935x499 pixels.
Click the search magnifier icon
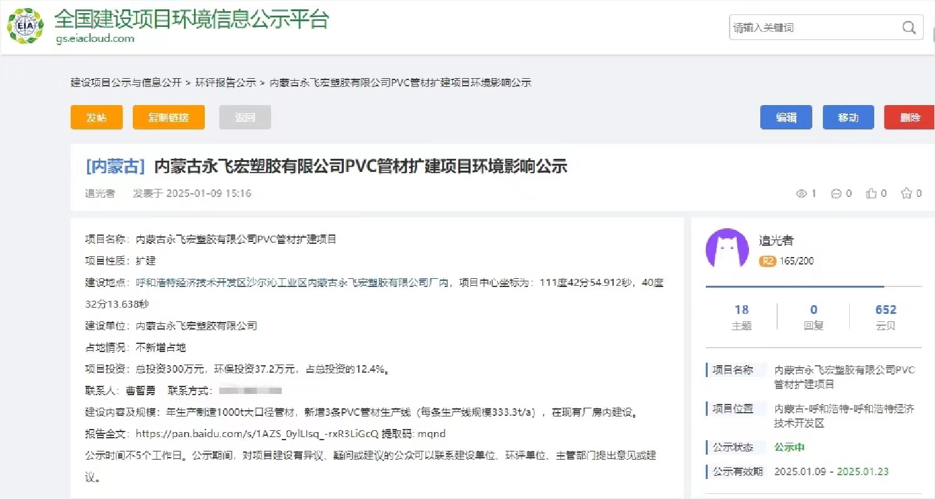click(909, 28)
